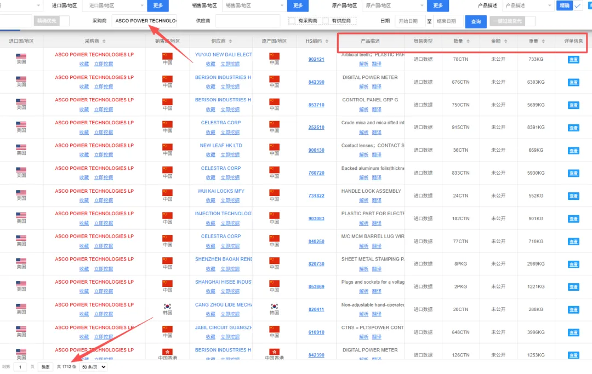Sort by the 金额 column sort arrows

click(505, 41)
